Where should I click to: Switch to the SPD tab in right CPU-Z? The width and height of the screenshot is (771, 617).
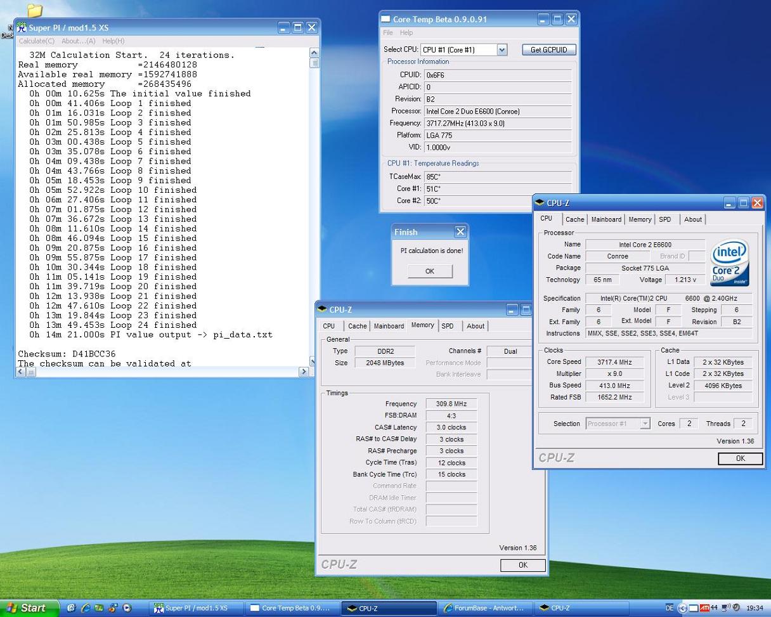[x=664, y=219]
